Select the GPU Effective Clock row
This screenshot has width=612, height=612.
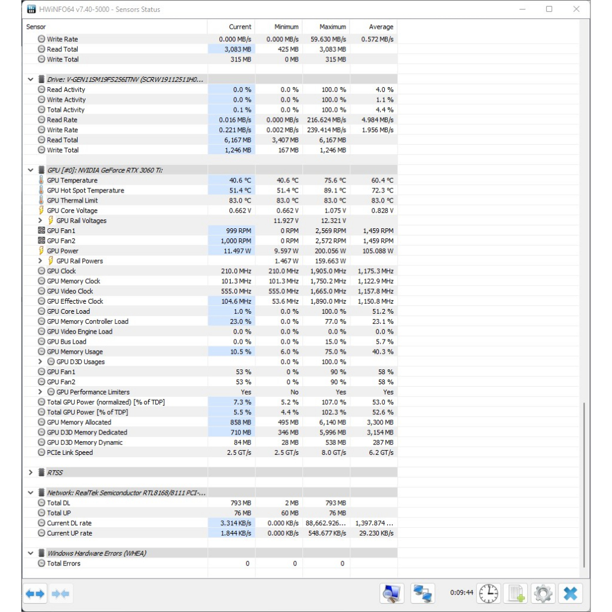(210, 301)
